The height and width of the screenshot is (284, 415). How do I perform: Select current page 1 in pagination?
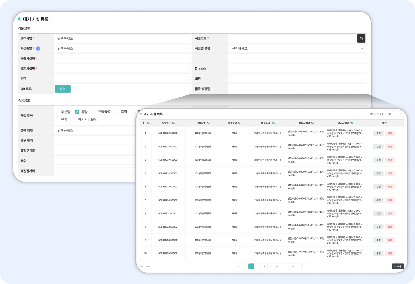pyautogui.click(x=251, y=267)
